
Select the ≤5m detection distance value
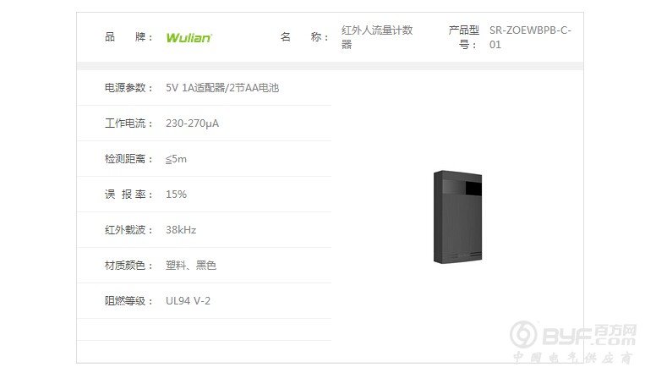click(x=176, y=159)
